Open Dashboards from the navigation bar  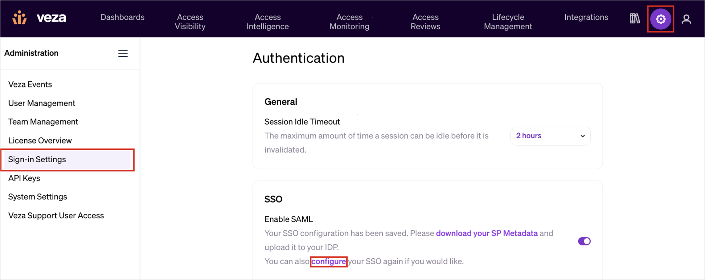tap(122, 17)
